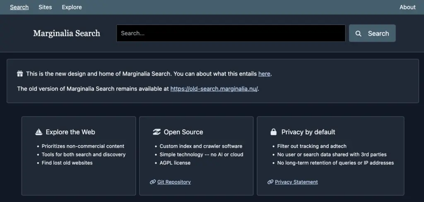
Task: Open the Privacy Statement link
Action: [x=296, y=182]
